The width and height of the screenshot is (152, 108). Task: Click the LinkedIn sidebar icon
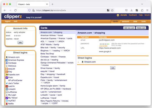[x=7, y=89]
